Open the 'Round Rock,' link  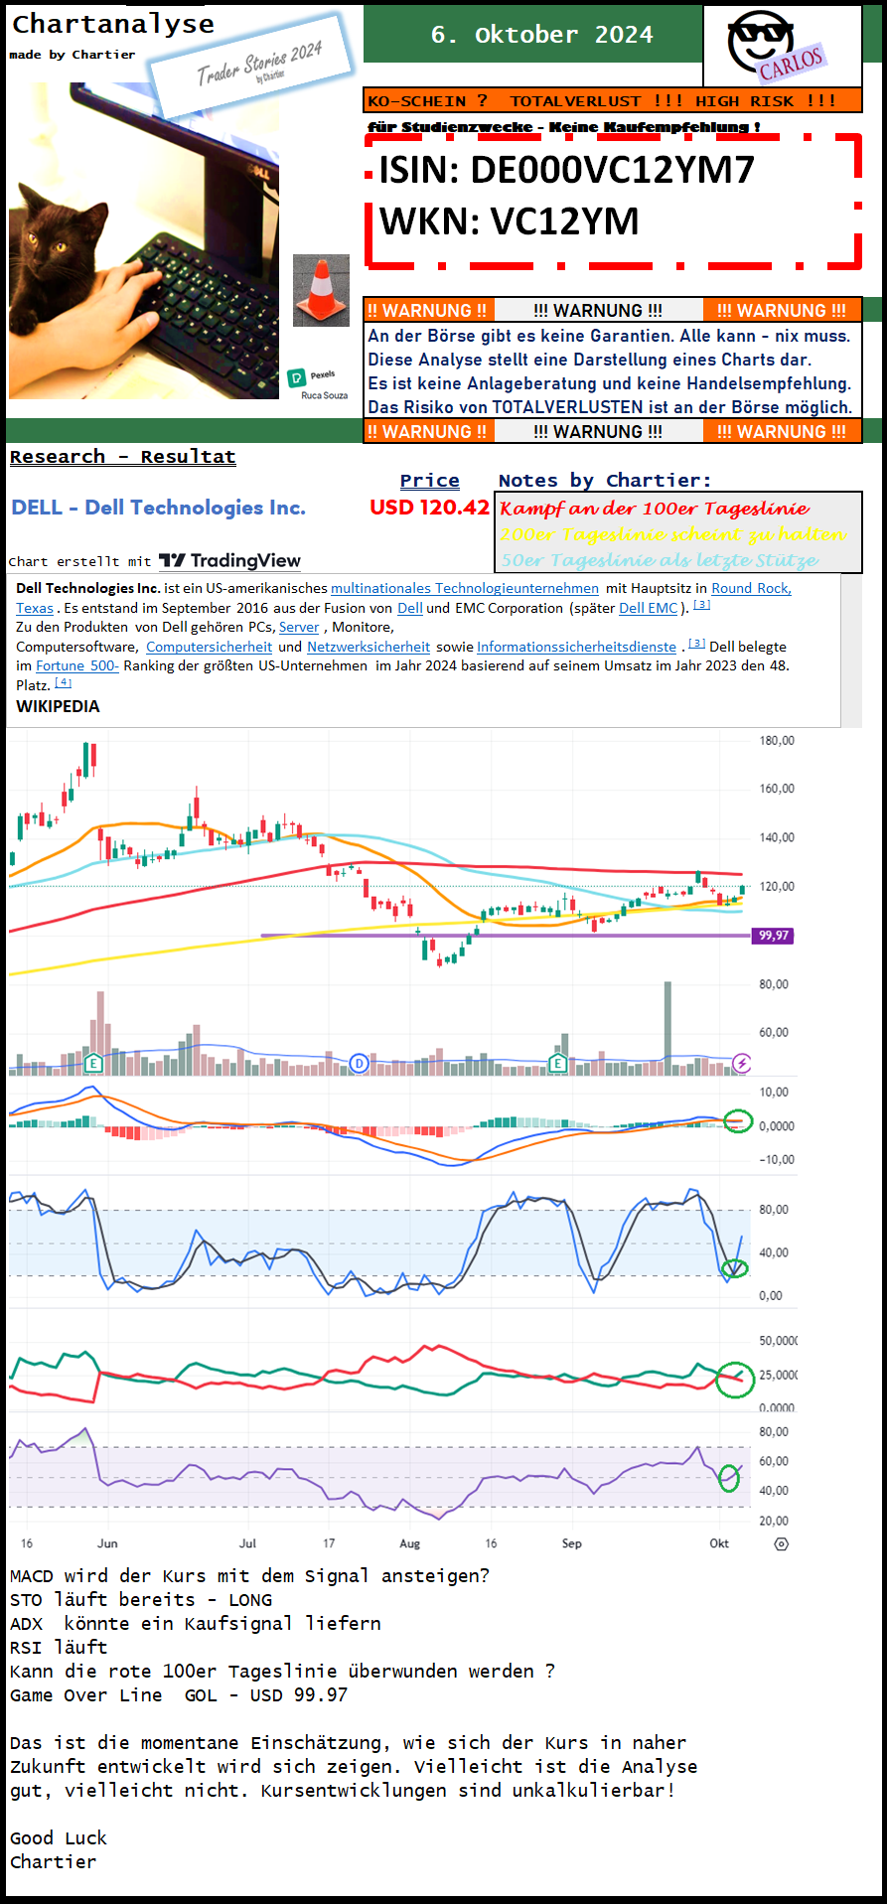tap(752, 589)
